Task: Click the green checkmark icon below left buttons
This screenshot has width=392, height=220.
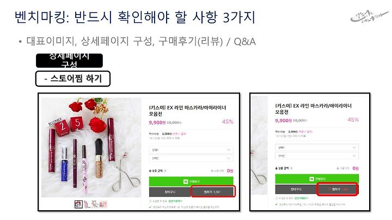Action: [150, 207]
